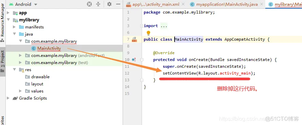Click the mylibrary module icon
This screenshot has width=302, height=125.
pos(15,20)
